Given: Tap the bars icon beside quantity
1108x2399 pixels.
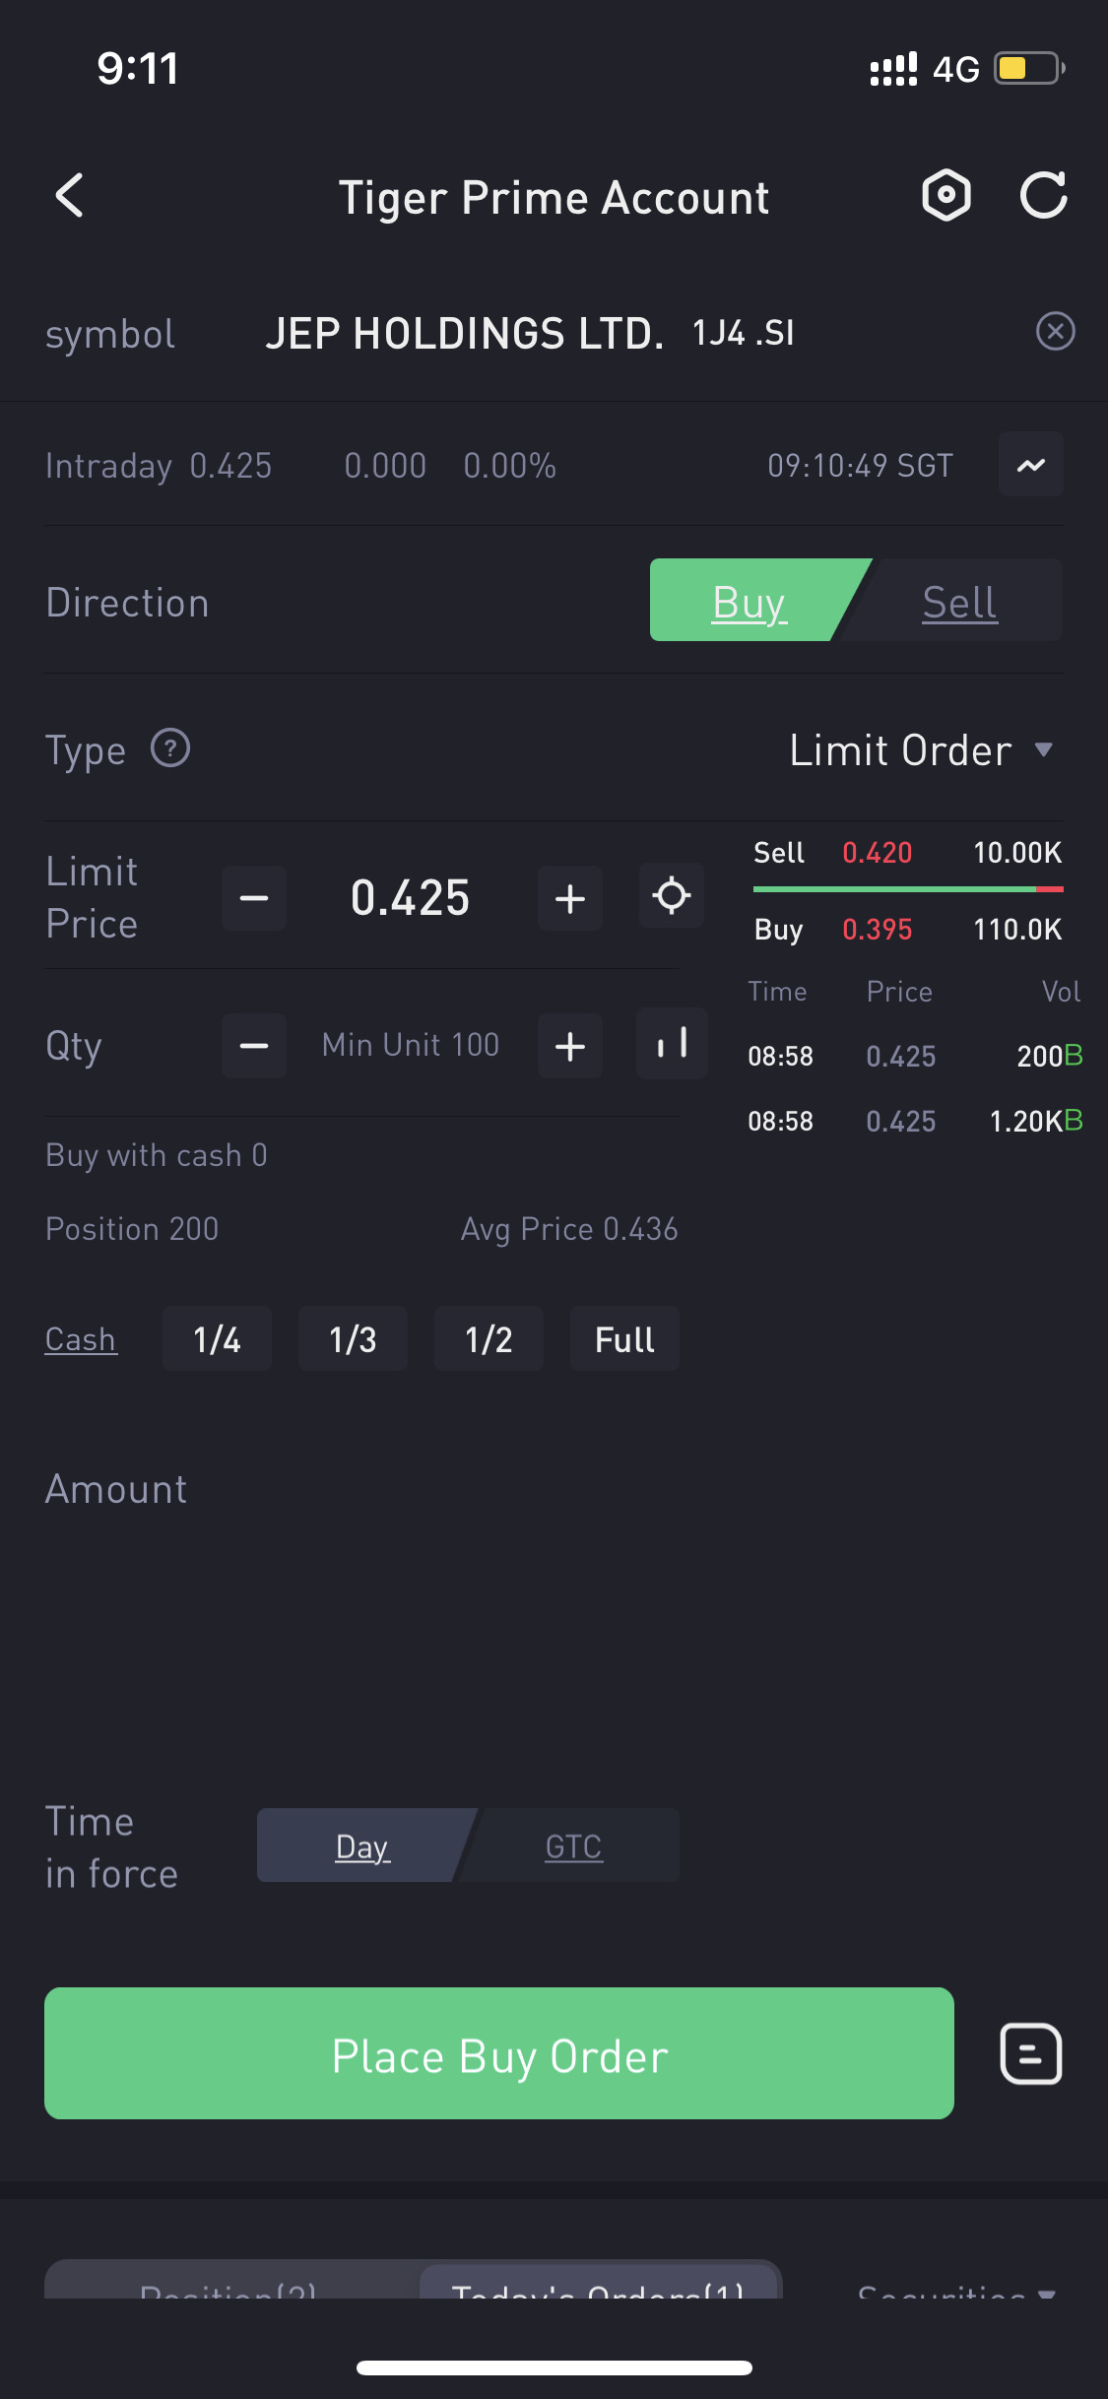Looking at the screenshot, I should coord(671,1044).
